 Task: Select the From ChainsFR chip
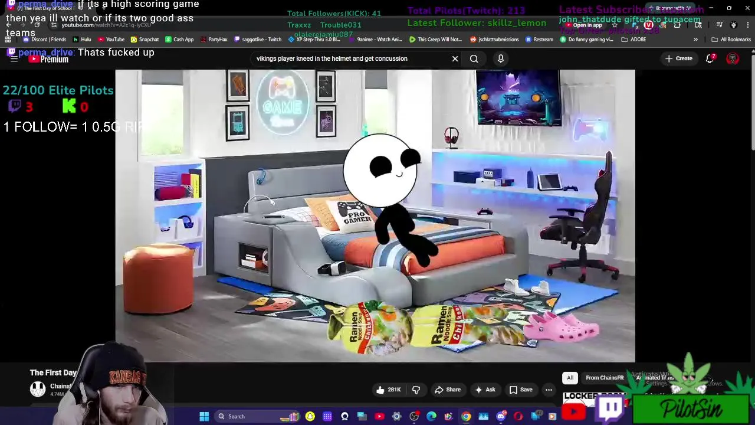[605, 378]
